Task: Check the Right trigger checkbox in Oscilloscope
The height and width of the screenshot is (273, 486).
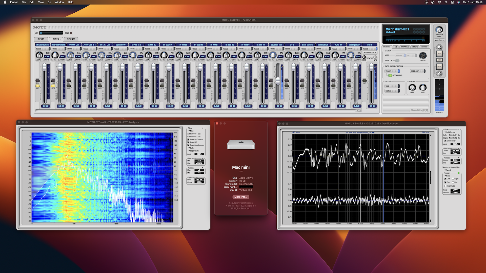Action: pos(453,179)
